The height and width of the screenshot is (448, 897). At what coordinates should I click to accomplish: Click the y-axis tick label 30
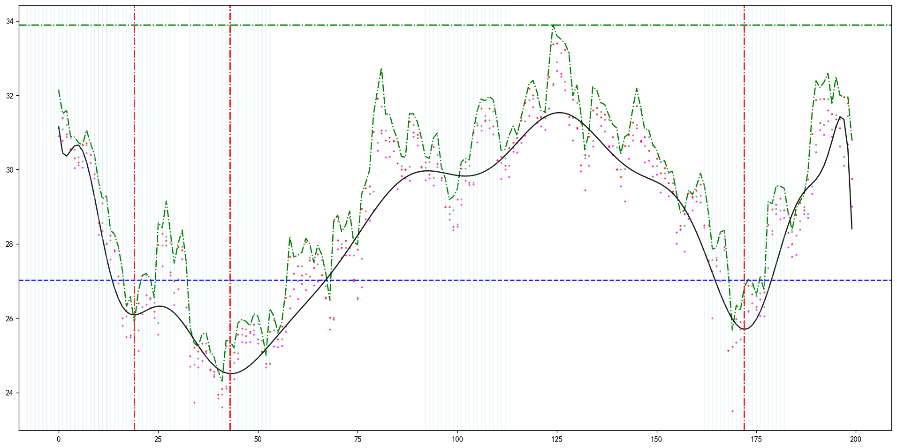pyautogui.click(x=10, y=170)
